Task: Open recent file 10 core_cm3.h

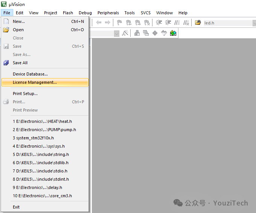Action: point(45,196)
